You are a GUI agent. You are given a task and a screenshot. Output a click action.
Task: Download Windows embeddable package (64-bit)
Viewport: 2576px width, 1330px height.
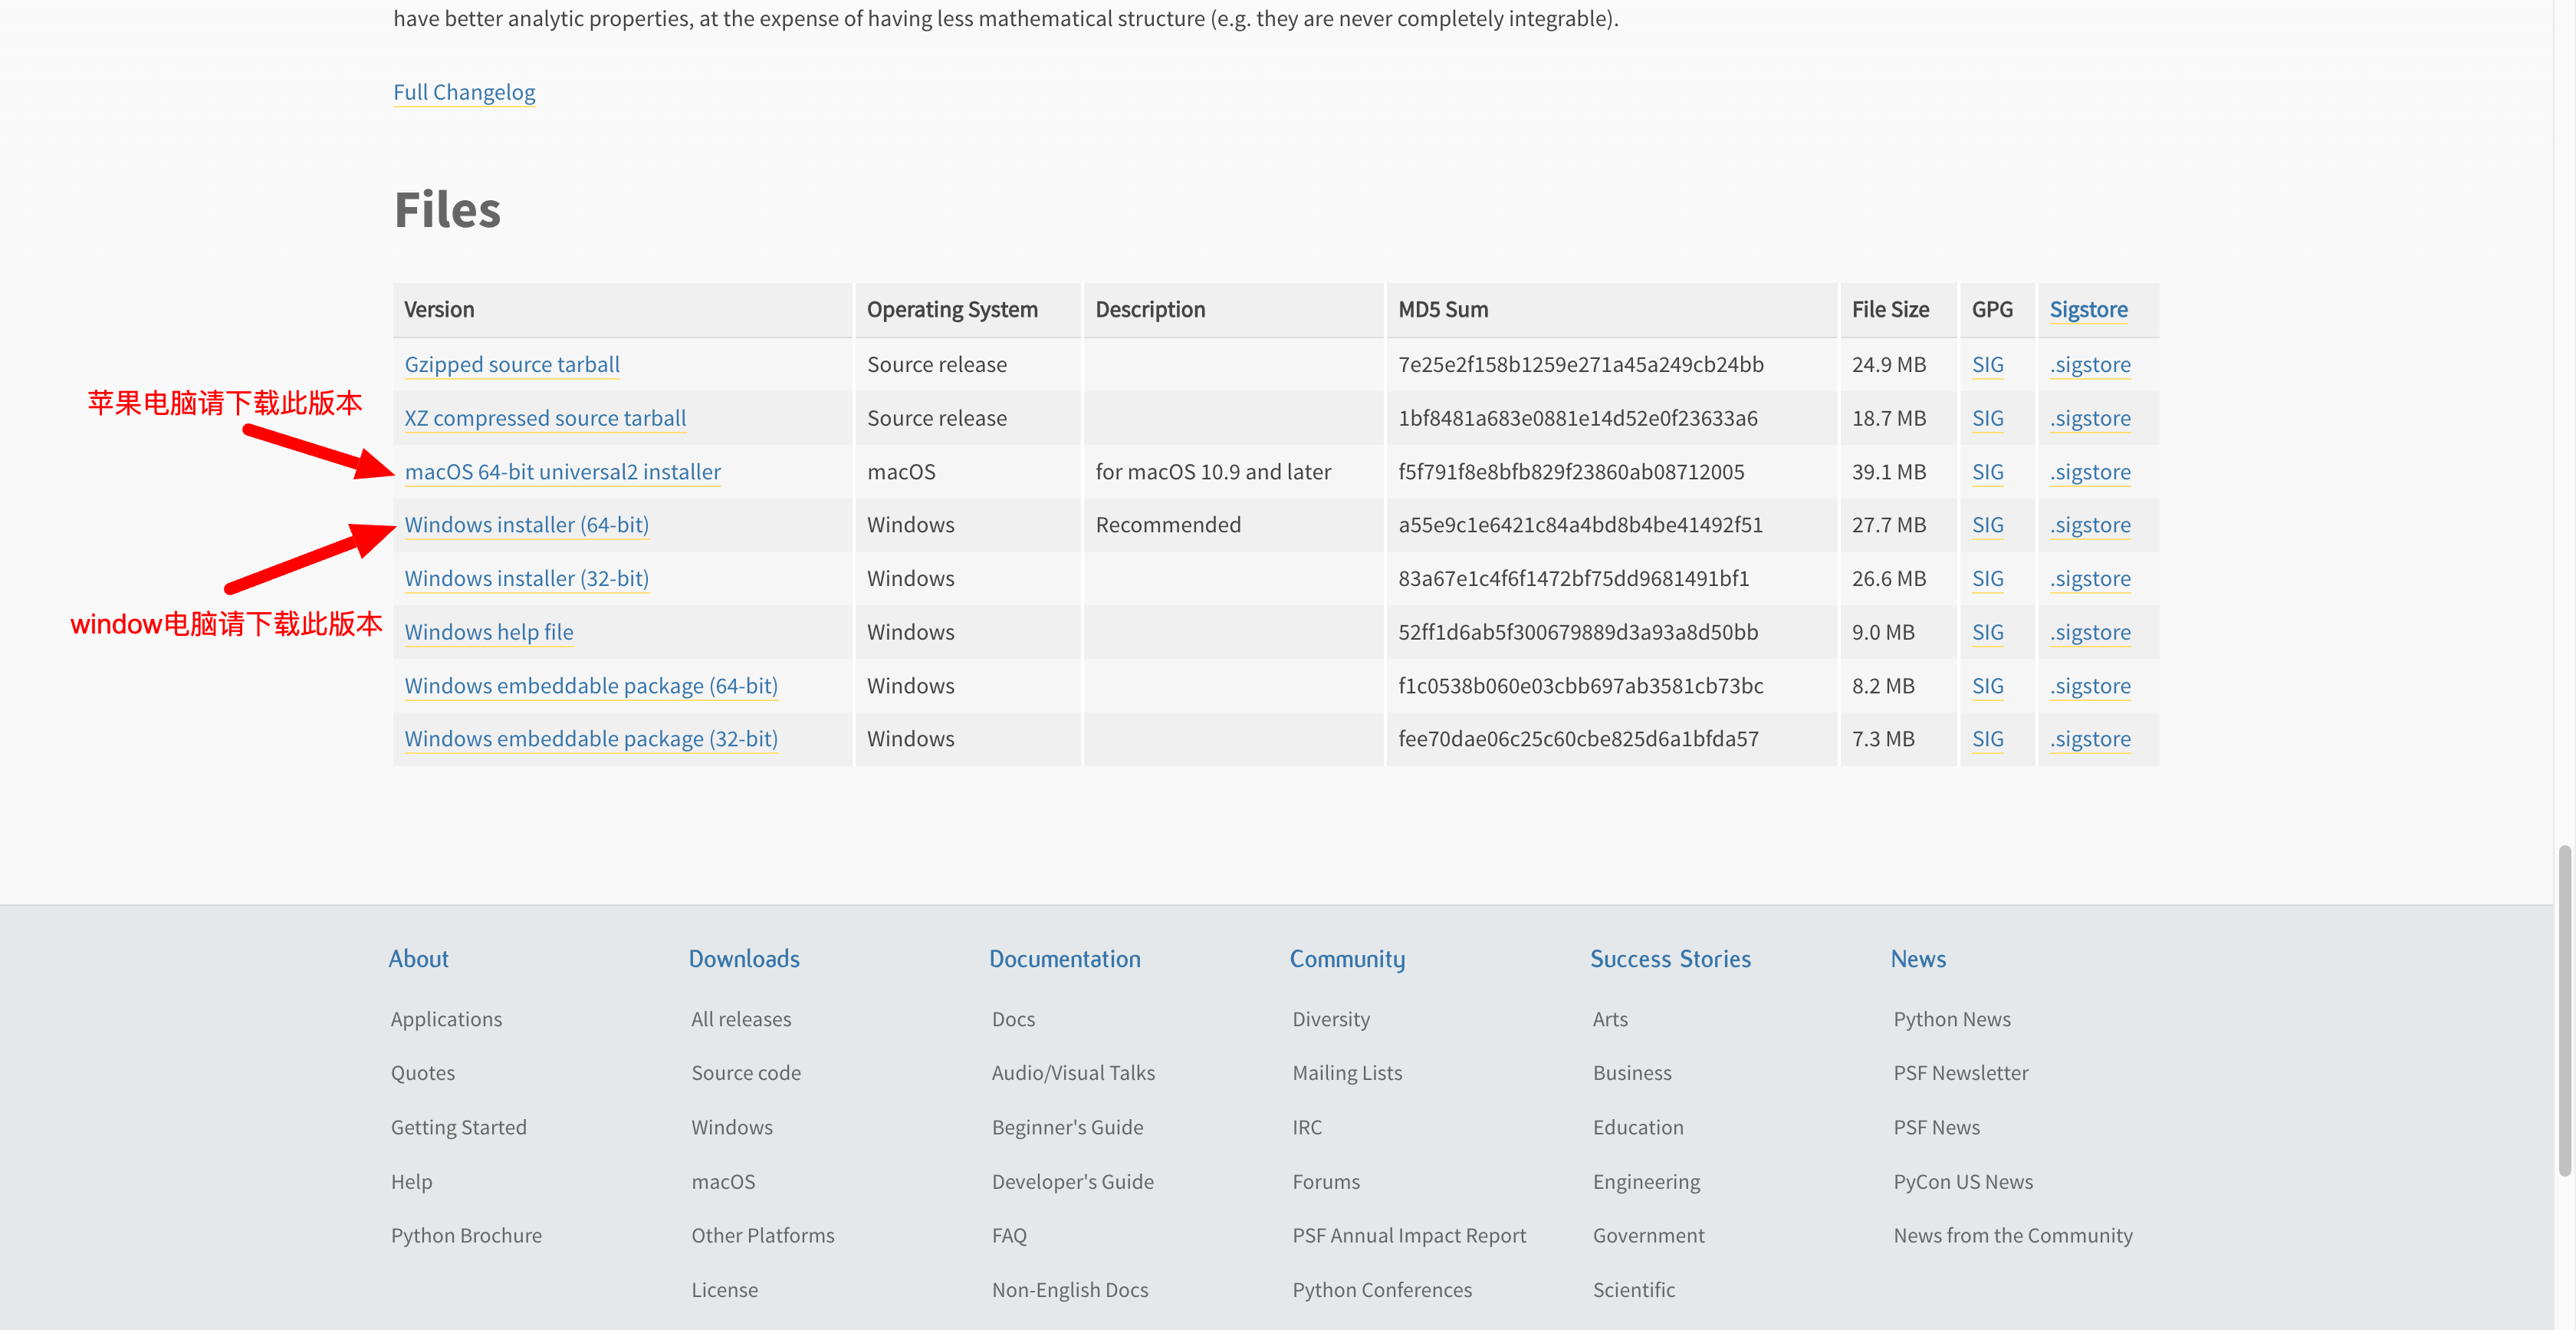pos(591,686)
